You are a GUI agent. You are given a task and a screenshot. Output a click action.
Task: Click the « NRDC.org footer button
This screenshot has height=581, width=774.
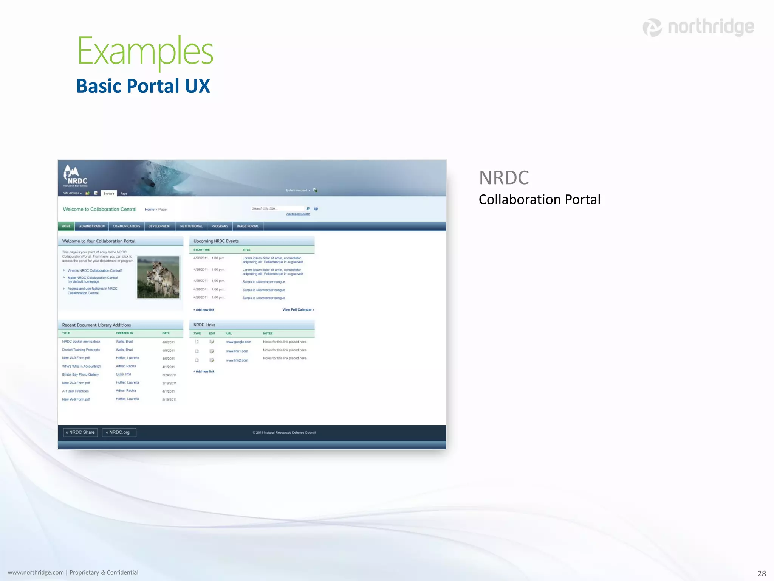click(119, 432)
